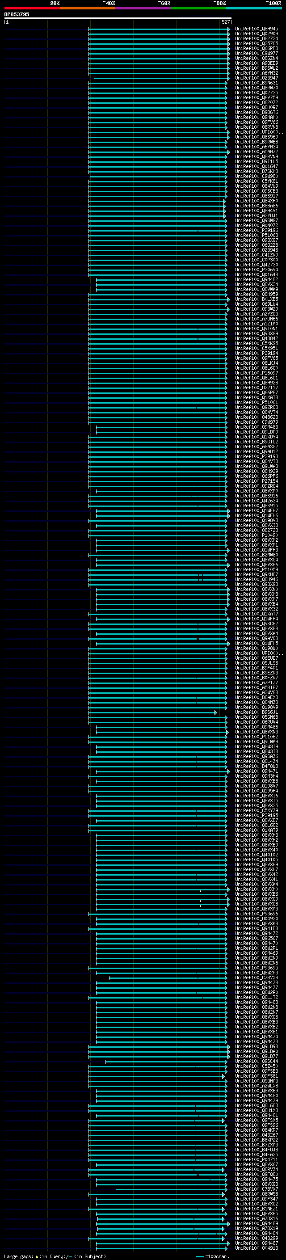Open the UniRef100_Q5JLS6 hit
The height and width of the screenshot is (1260, 286).
pyautogui.click(x=257, y=663)
